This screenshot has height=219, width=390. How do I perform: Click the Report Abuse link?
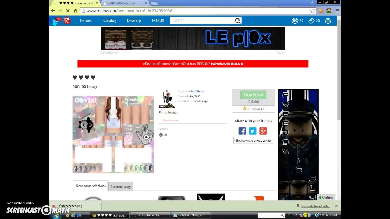[170, 120]
